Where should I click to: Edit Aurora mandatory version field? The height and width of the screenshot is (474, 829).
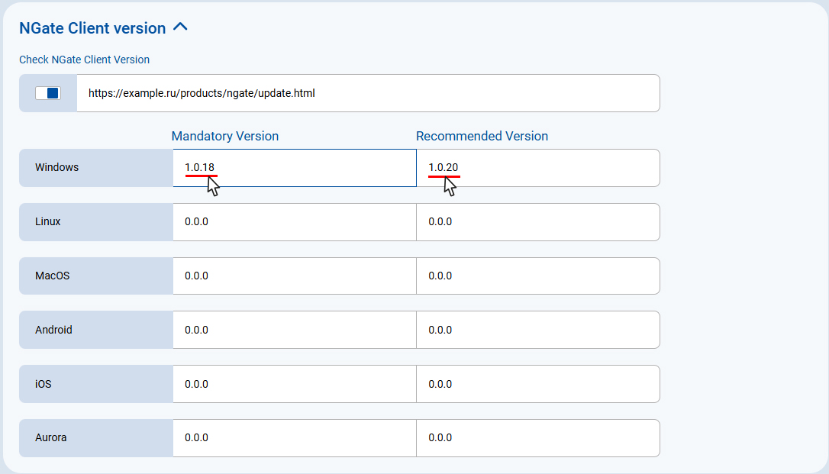tap(294, 438)
